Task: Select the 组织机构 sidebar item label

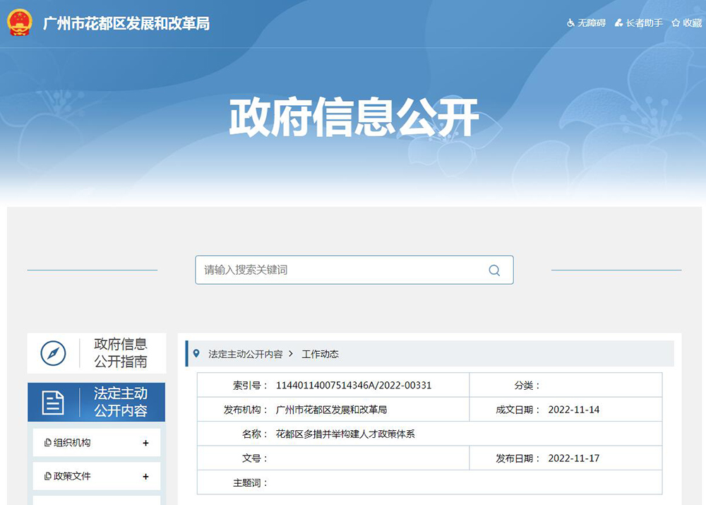Action: [x=72, y=443]
